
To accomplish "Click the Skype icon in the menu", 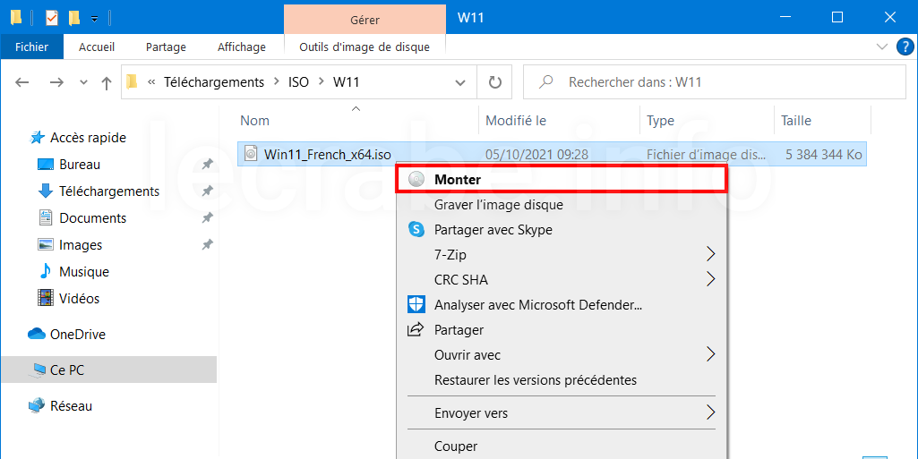I will pos(416,230).
